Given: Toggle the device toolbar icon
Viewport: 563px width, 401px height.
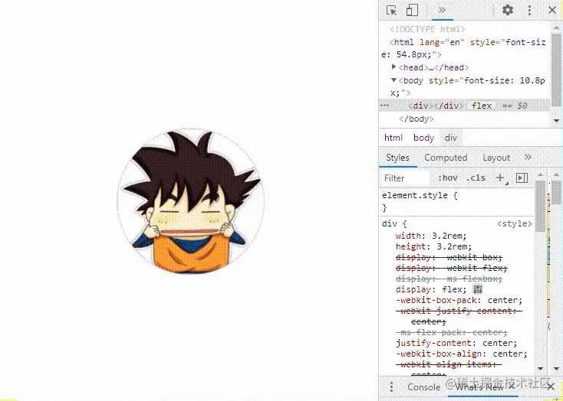Looking at the screenshot, I should coord(412,10).
